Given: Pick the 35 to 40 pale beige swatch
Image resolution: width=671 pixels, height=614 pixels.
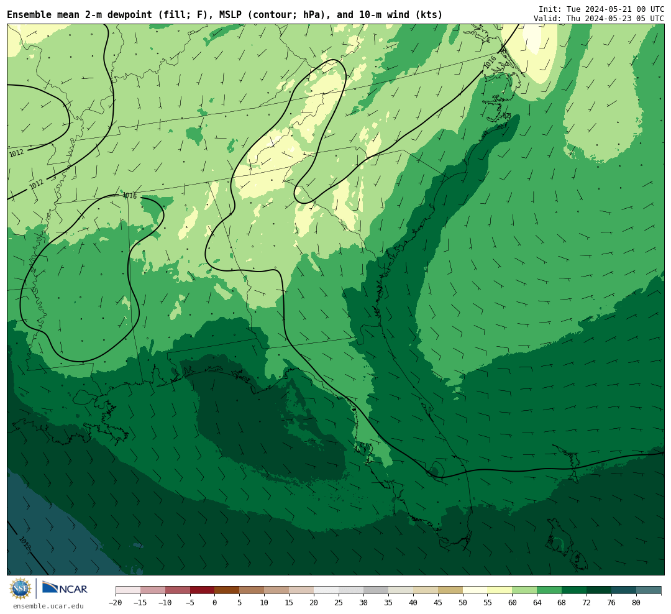Looking at the screenshot, I should point(401,590).
